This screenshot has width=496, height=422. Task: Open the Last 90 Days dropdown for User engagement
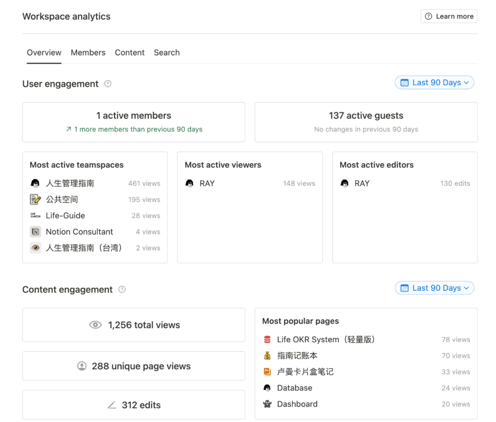click(x=434, y=82)
